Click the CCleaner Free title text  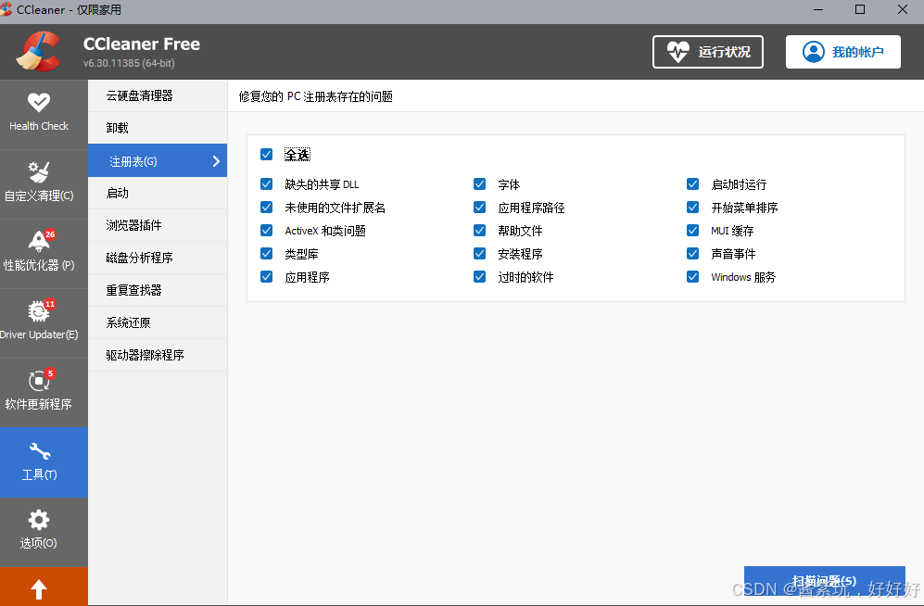(142, 44)
